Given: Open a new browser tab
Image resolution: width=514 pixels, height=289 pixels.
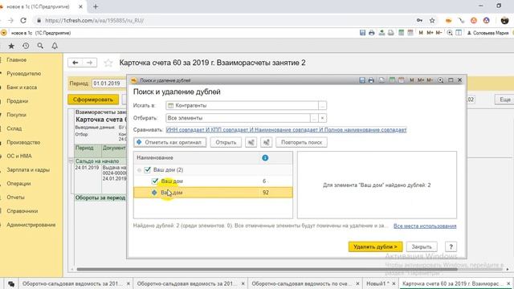Looking at the screenshot, I should [x=96, y=6].
